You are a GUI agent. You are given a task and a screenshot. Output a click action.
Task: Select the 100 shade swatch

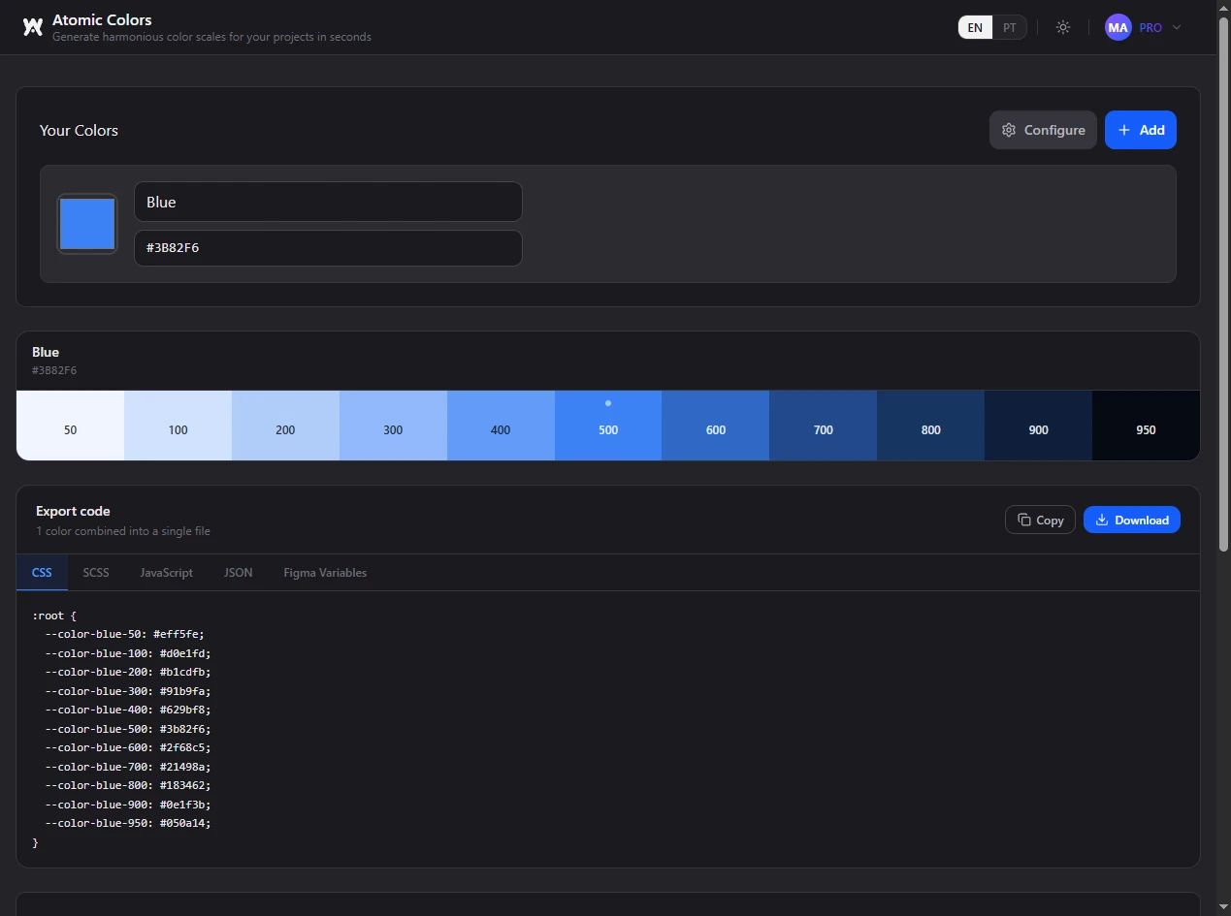tap(178, 426)
